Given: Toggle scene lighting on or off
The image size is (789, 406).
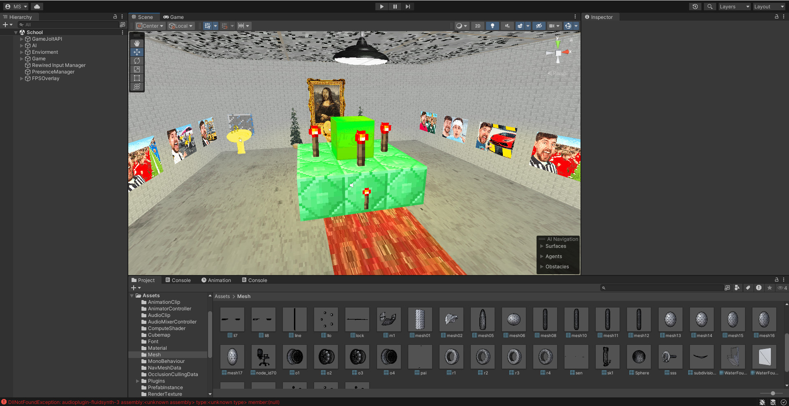Looking at the screenshot, I should 492,25.
